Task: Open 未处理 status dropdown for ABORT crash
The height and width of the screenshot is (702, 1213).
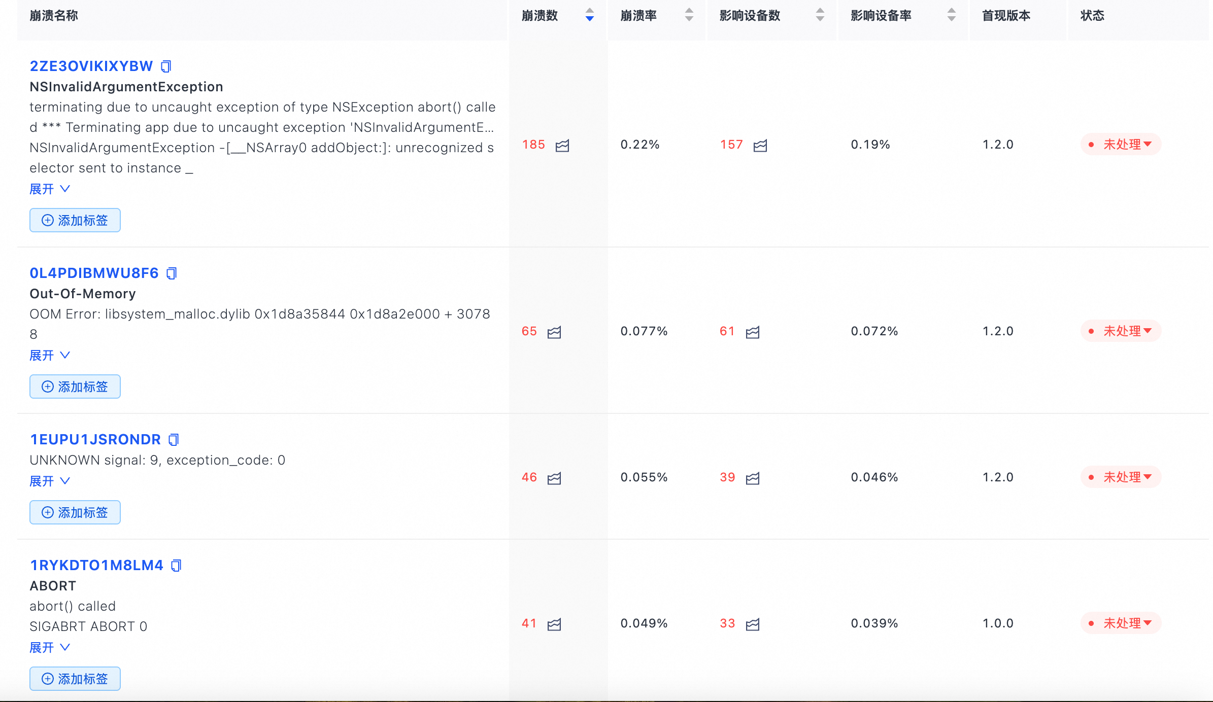Action: 1121,623
